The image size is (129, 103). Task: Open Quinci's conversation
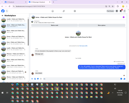tap(14, 72)
